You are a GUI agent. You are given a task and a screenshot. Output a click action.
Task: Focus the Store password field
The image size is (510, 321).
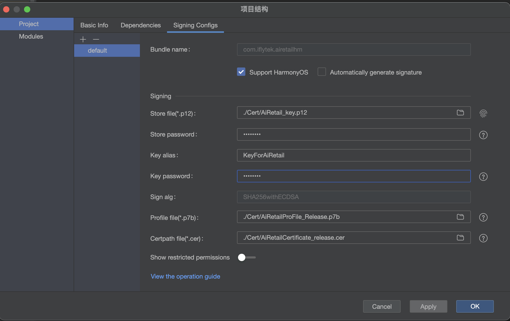pos(354,134)
